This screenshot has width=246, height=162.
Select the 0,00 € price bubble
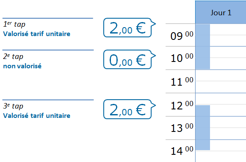click(130, 59)
